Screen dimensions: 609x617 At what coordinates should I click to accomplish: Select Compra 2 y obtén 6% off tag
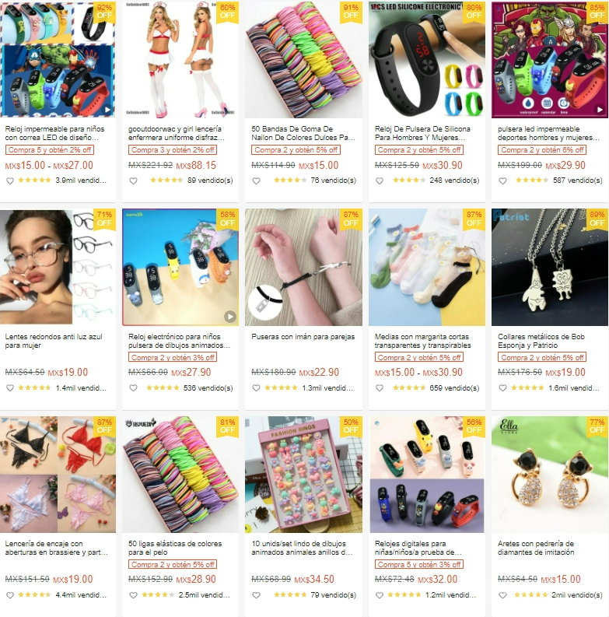(x=542, y=150)
